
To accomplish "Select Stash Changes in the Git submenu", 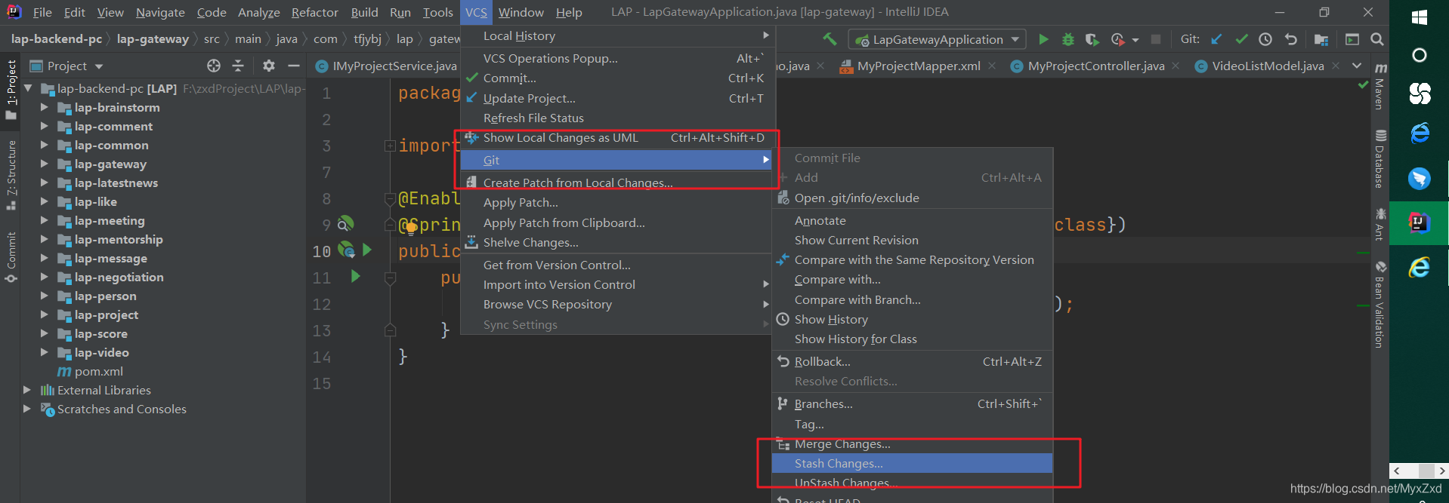I will tap(912, 463).
